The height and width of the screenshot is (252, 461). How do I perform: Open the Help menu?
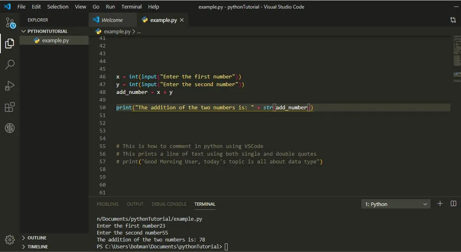tap(154, 7)
